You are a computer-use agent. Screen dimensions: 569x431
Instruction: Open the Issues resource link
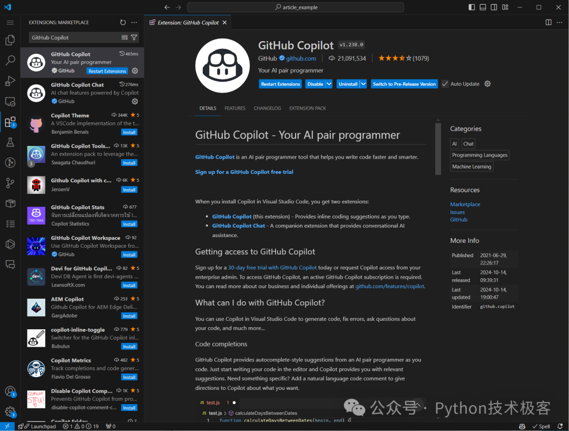[457, 212]
